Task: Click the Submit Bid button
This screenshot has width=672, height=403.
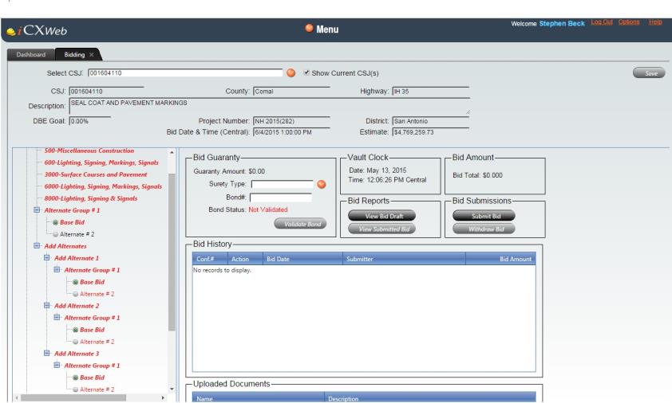Action: coord(484,216)
